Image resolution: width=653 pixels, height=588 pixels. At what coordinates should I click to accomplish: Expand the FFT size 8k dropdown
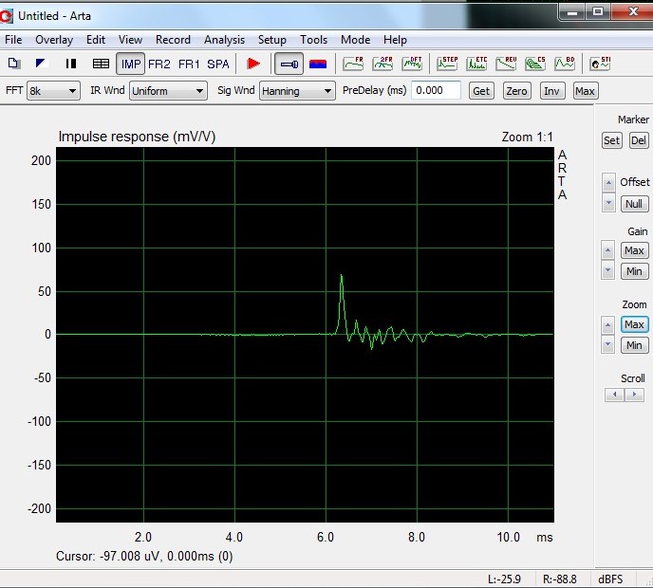[53, 91]
